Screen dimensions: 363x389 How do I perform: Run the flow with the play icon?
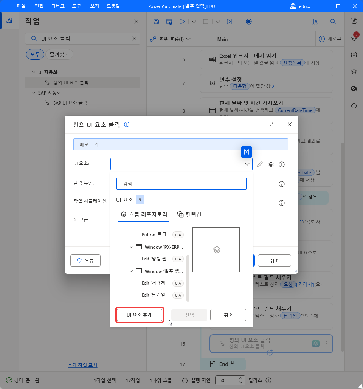(182, 22)
